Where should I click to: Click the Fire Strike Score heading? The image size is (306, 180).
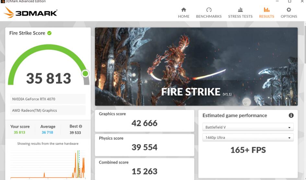(27, 33)
